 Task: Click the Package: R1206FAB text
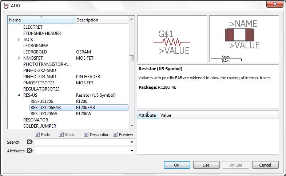click(158, 87)
